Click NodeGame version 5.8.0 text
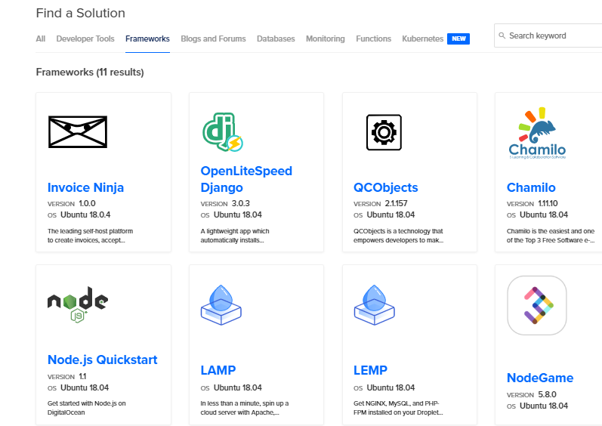Viewport: 602px width, 426px height. pos(531,394)
